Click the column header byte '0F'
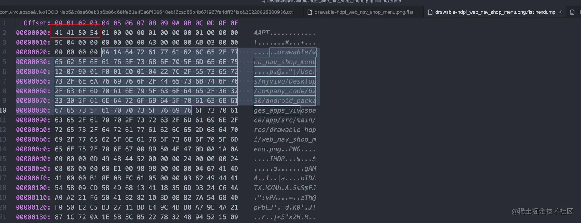The width and height of the screenshot is (581, 223). pos(234,23)
